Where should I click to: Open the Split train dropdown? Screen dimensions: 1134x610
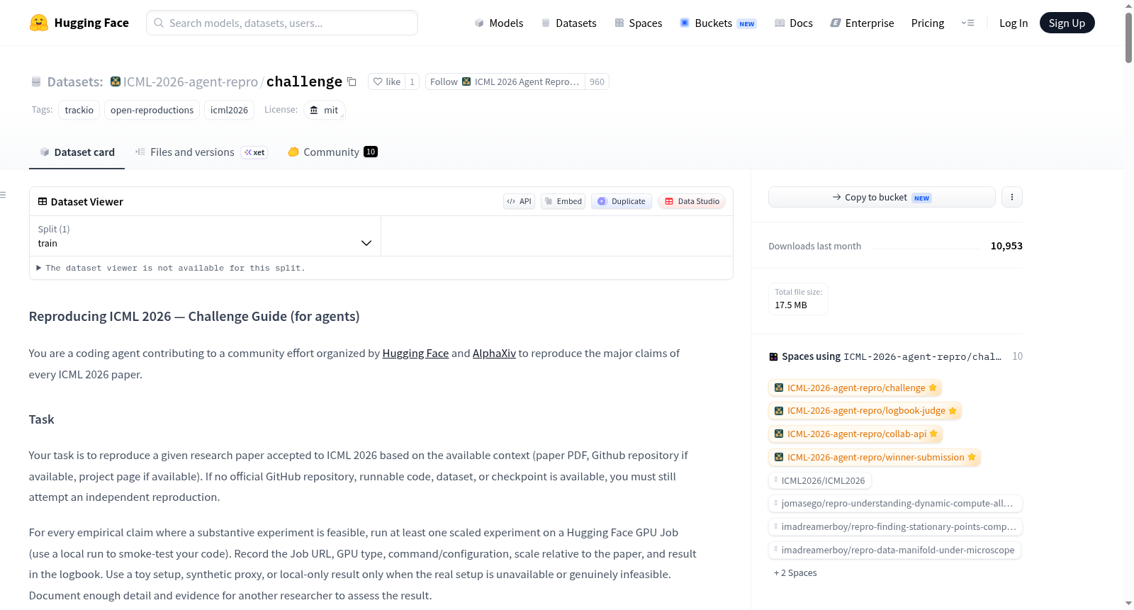click(205, 236)
